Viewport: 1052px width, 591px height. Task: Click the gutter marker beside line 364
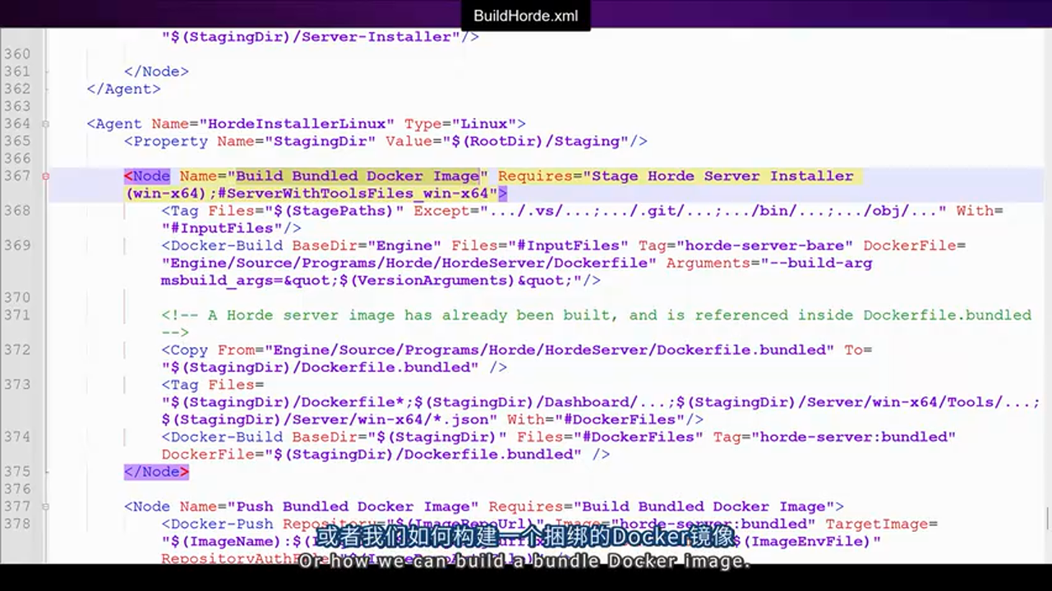[x=46, y=123]
